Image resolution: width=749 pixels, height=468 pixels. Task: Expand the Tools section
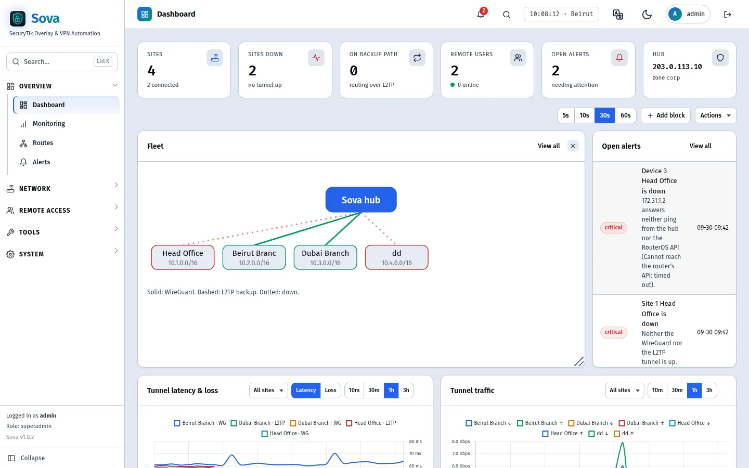(x=62, y=232)
